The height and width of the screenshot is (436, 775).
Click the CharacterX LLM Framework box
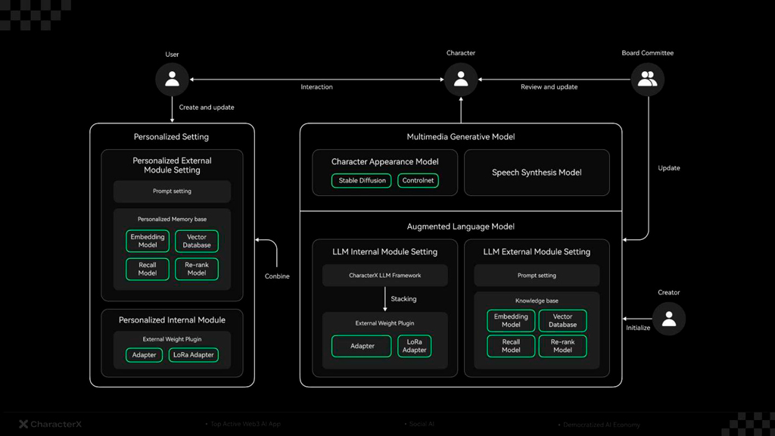click(385, 276)
